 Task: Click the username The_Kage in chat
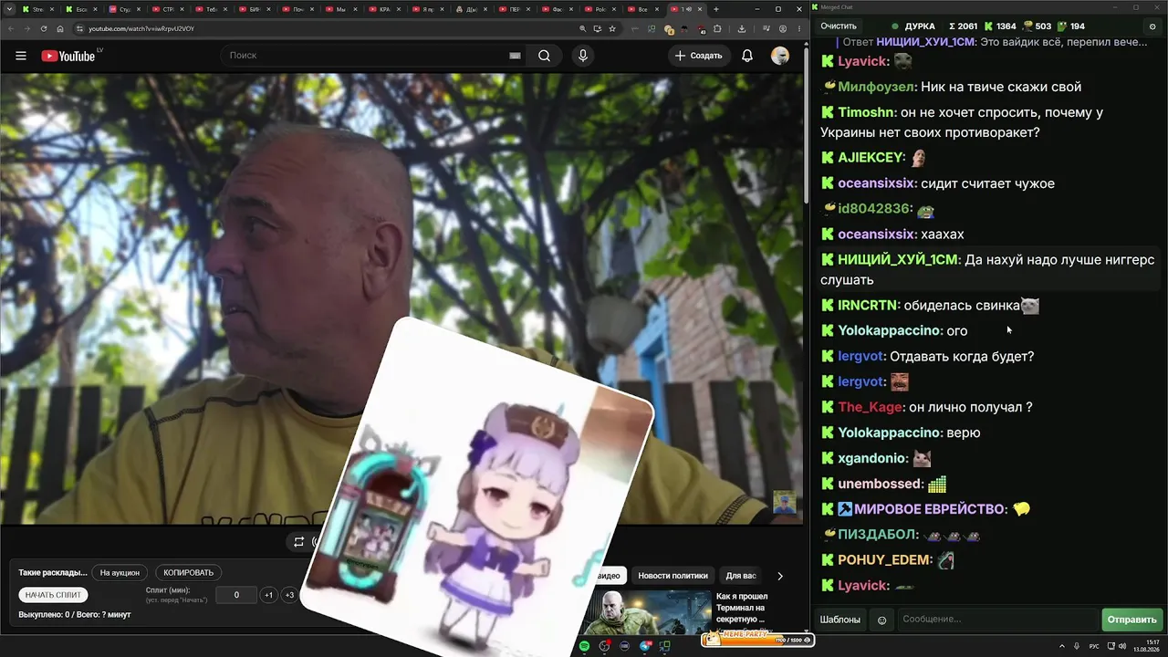[x=871, y=407]
